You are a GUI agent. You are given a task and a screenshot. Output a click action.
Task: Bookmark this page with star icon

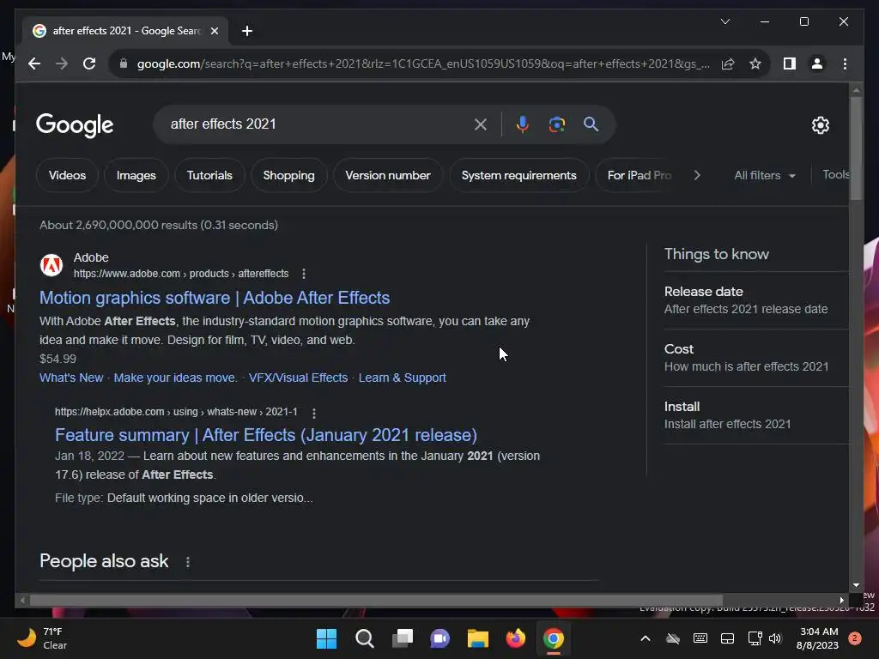point(755,63)
